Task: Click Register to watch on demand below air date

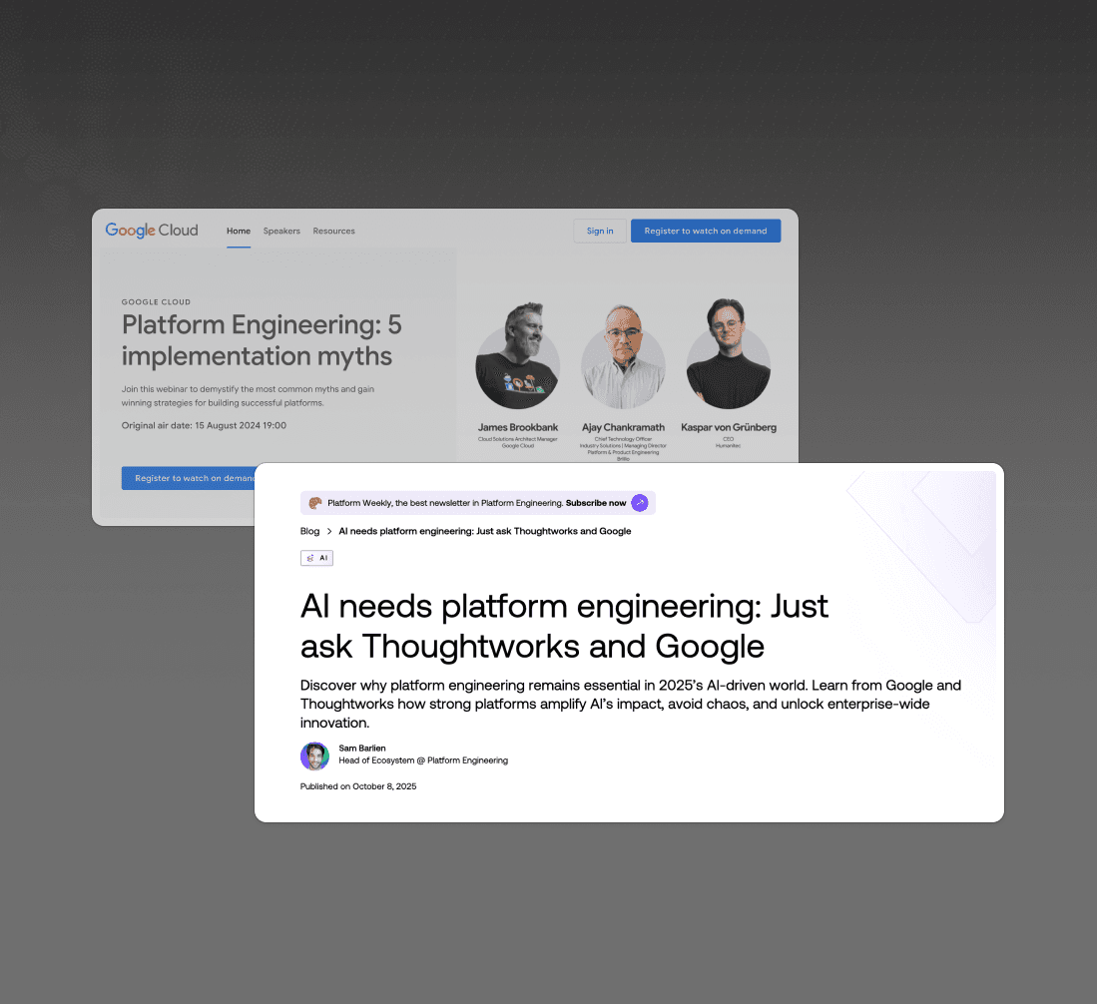Action: [x=189, y=478]
